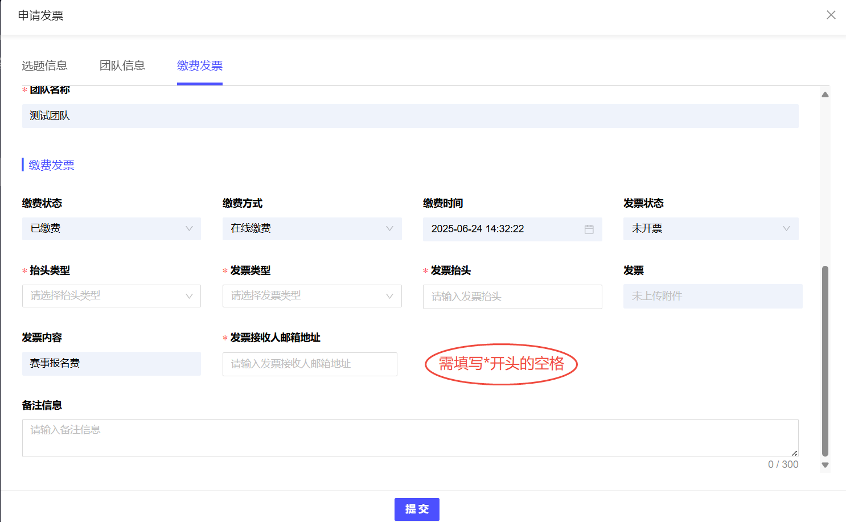Click the 团队名称 field with 测试团队

(410, 116)
